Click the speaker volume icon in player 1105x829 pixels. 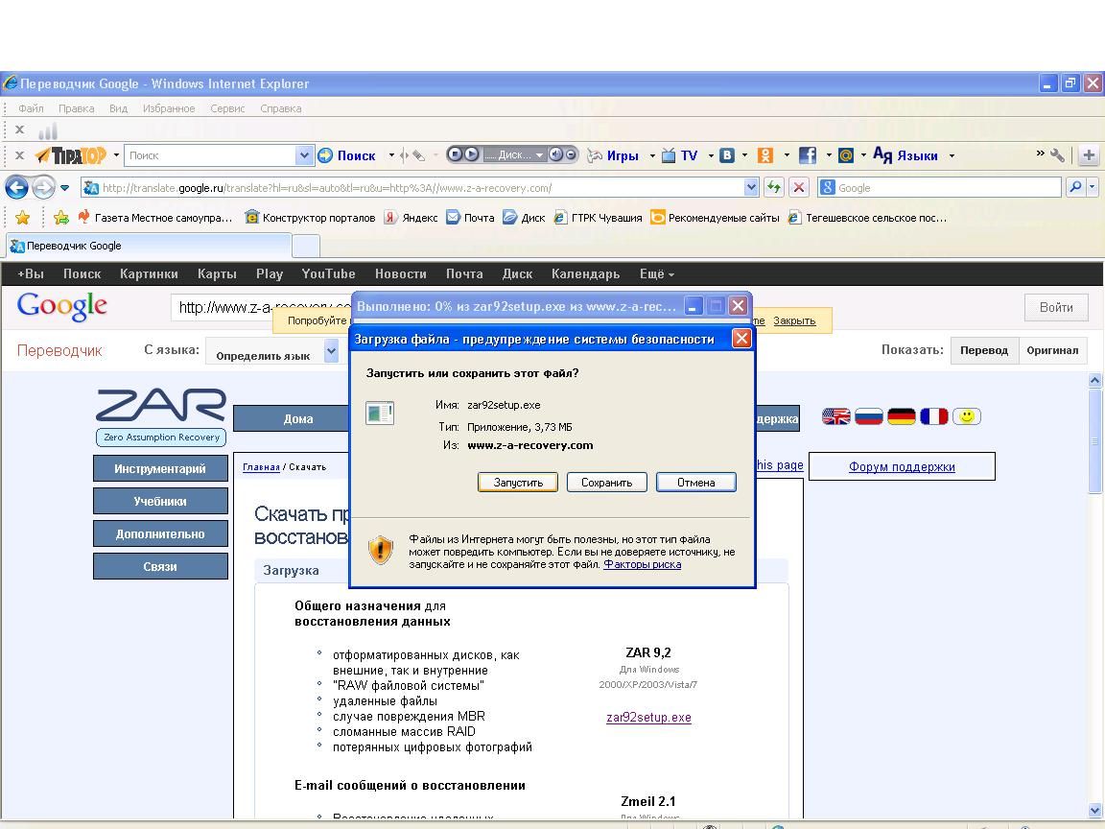coord(556,154)
